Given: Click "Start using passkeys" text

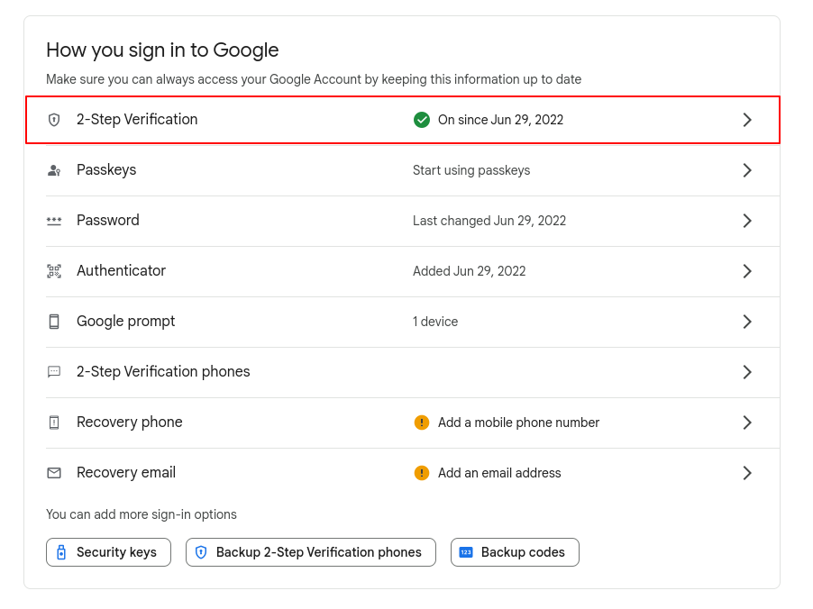Looking at the screenshot, I should click(471, 170).
